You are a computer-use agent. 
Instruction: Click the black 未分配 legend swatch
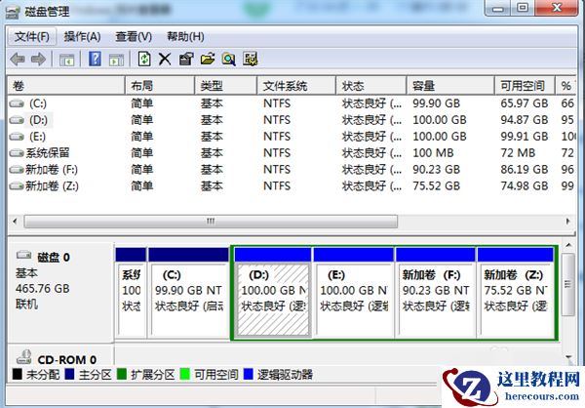[x=17, y=374]
